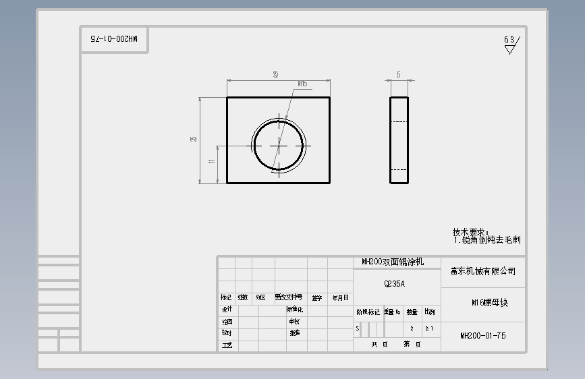Select the scale value 2:1
This screenshot has width=585, height=379.
(x=429, y=328)
